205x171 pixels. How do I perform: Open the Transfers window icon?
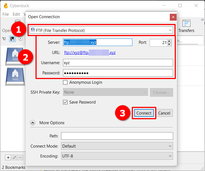[186, 23]
